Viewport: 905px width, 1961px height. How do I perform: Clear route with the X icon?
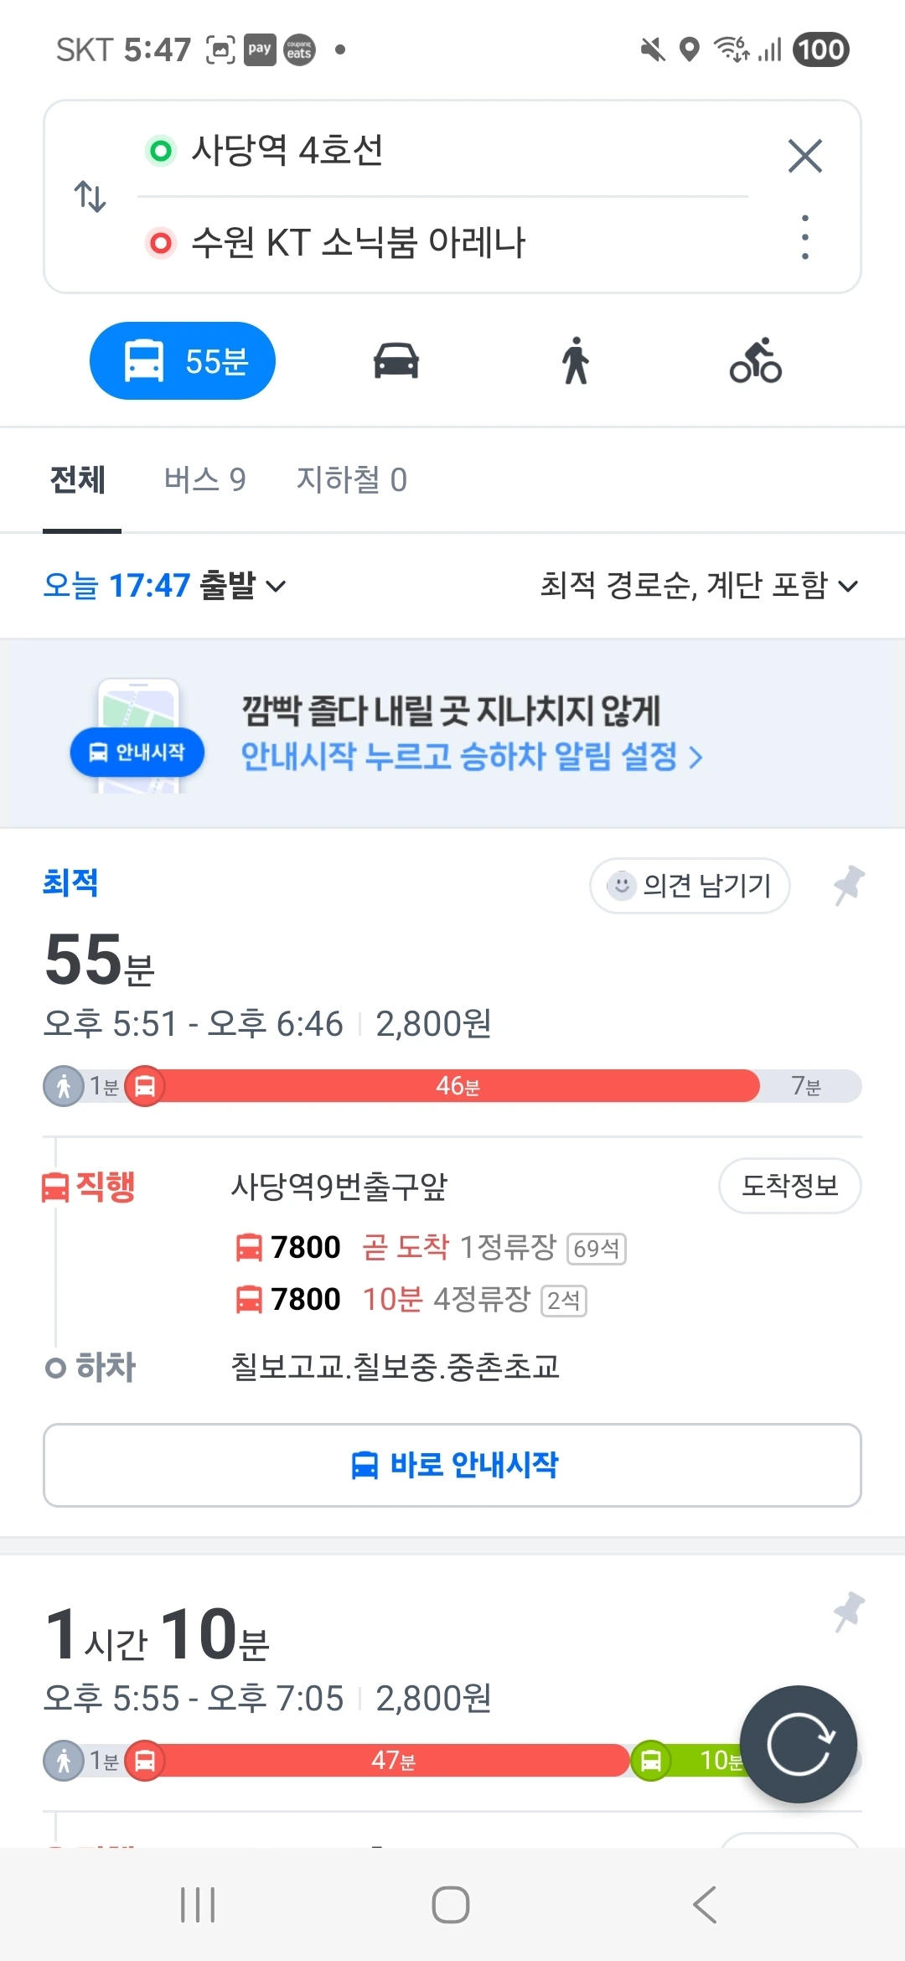click(804, 156)
